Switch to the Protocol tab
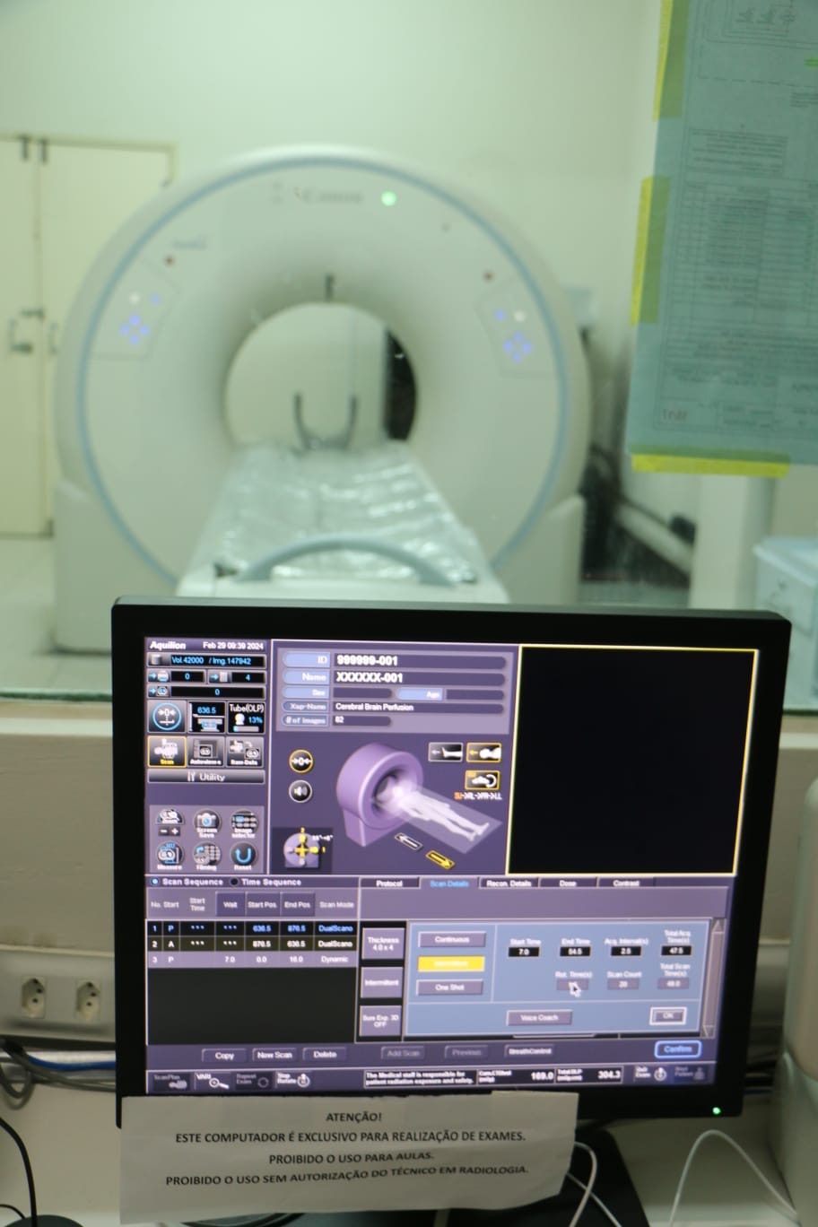Image resolution: width=818 pixels, height=1227 pixels. click(x=389, y=883)
